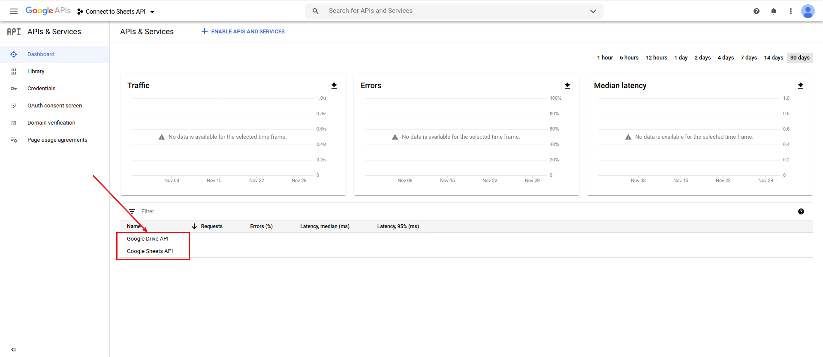Click the OAuth consent screen icon
823x357 pixels.
pyautogui.click(x=14, y=106)
